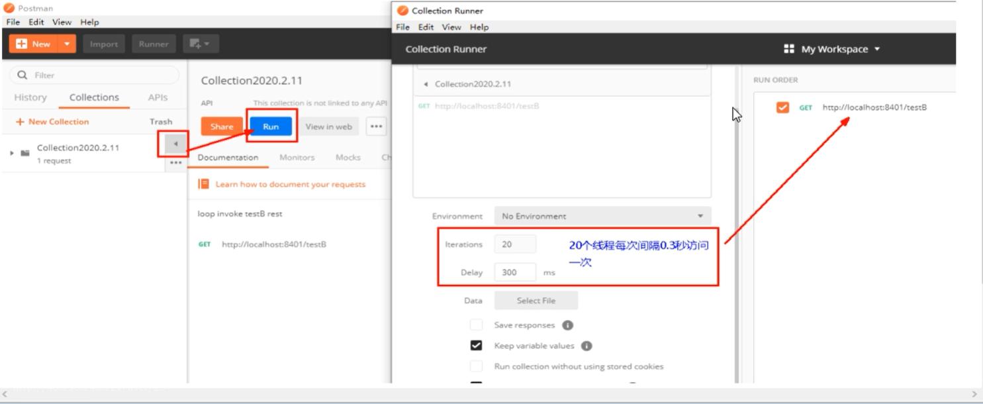
Task: Expand Collection2020.2.11 in the sidebar tree
Action: [x=12, y=153]
